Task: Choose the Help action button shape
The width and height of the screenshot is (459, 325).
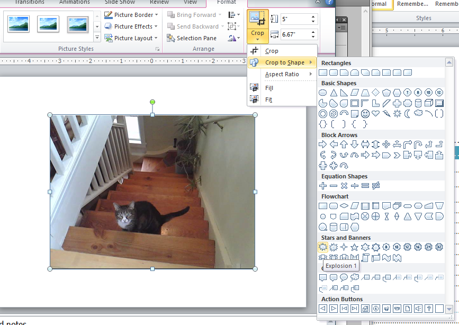Action: (428, 309)
